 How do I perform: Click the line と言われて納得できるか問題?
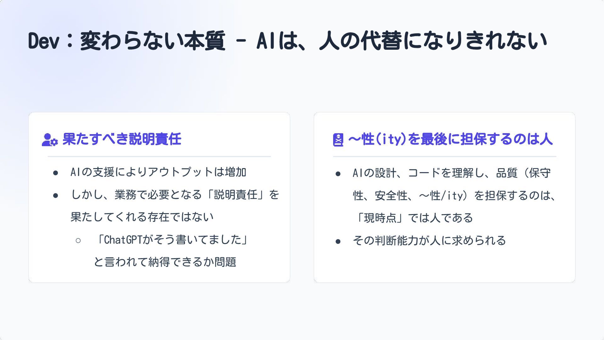click(x=165, y=262)
